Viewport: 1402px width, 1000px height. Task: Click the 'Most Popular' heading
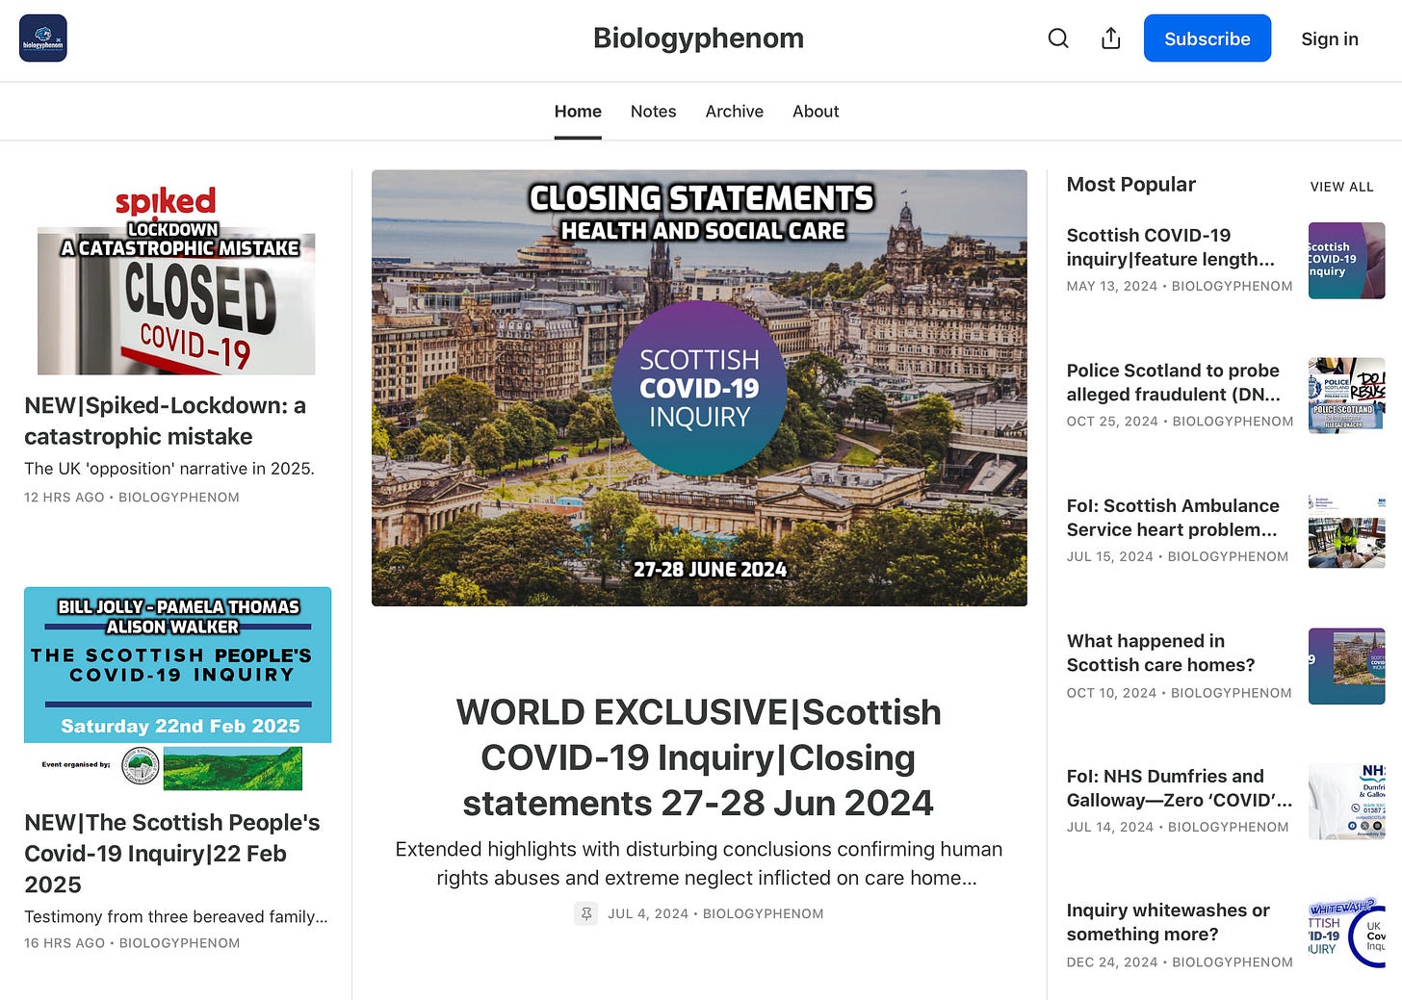[x=1131, y=184]
